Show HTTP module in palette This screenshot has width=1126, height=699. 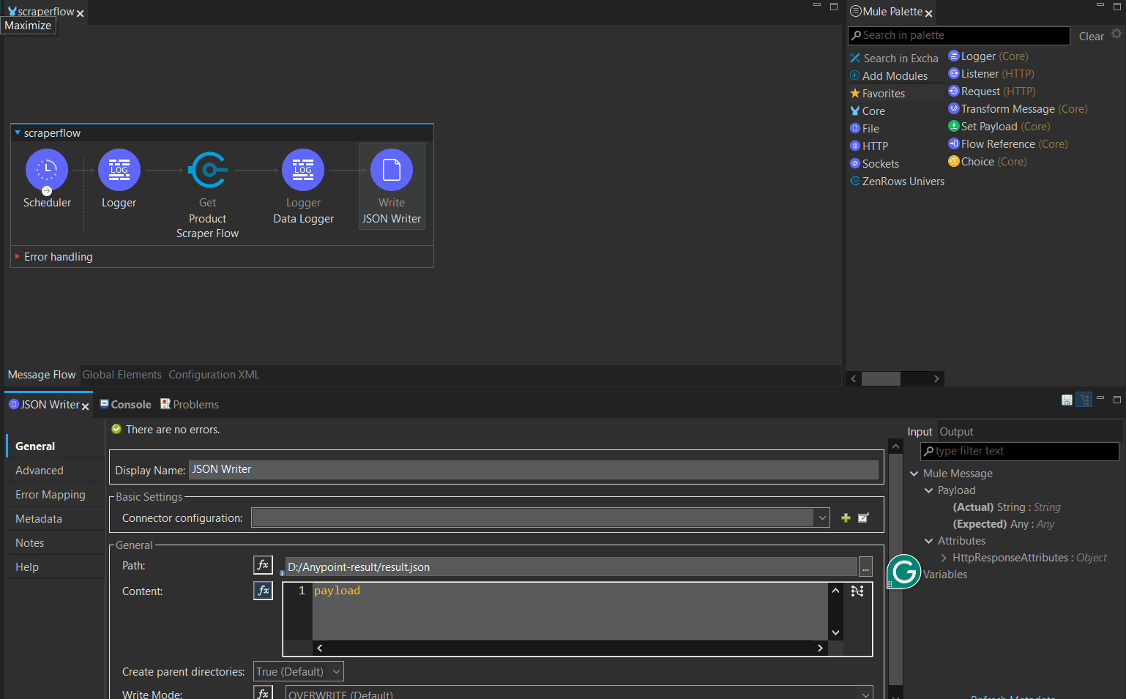tap(869, 146)
